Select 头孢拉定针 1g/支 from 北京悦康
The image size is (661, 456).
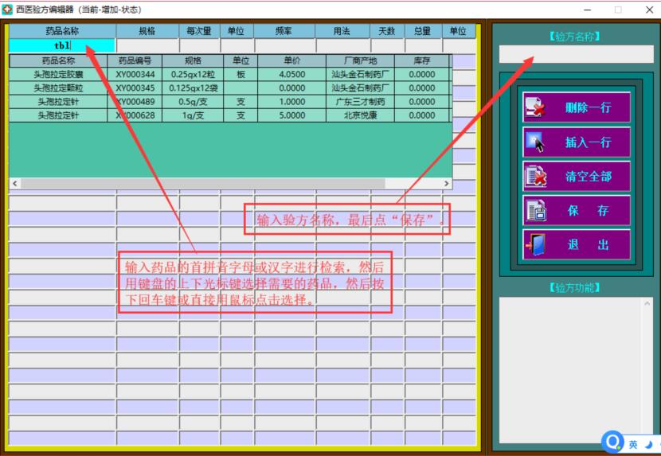pos(58,115)
